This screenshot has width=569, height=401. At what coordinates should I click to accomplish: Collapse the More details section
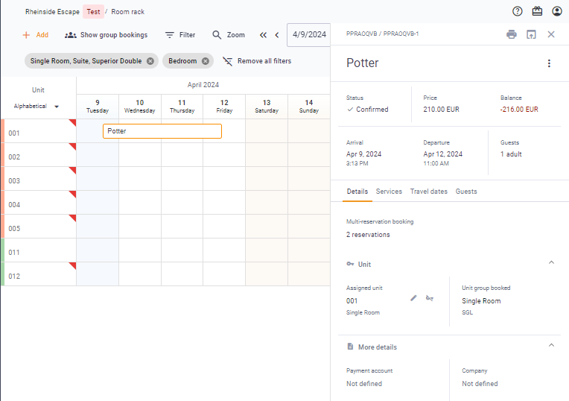(551, 345)
